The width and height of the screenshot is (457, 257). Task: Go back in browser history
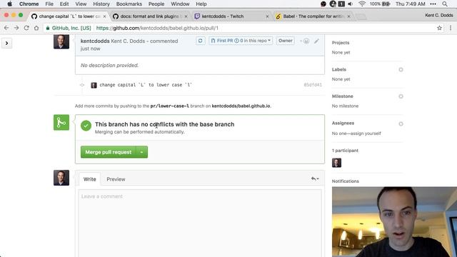6,28
